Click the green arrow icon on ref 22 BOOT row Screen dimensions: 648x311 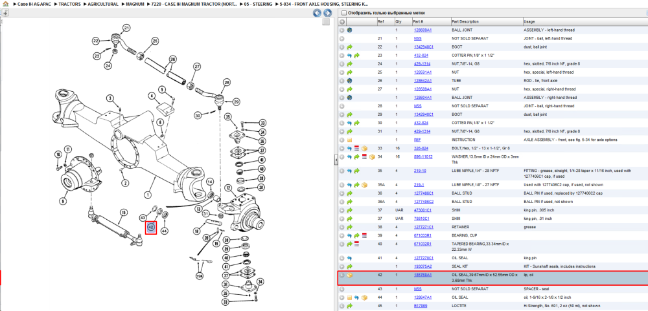[349, 47]
